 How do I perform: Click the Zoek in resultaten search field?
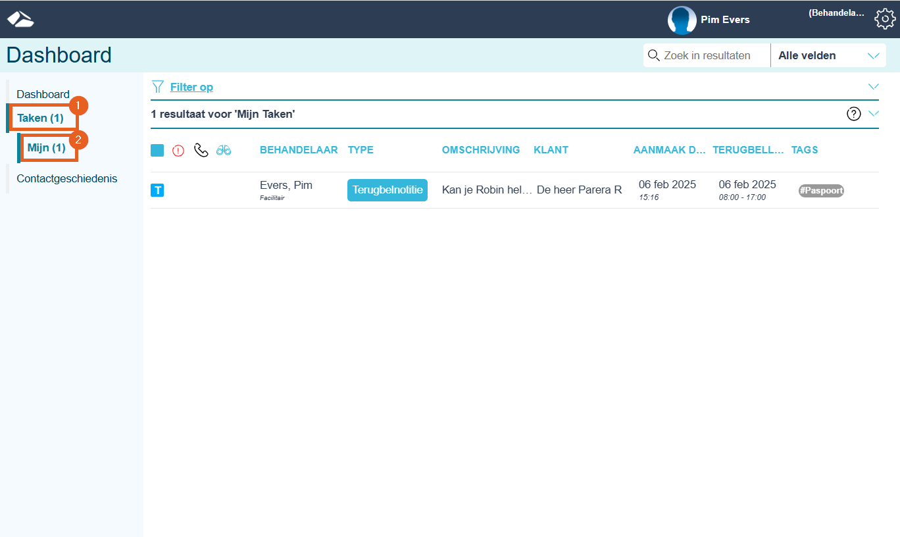pos(707,55)
